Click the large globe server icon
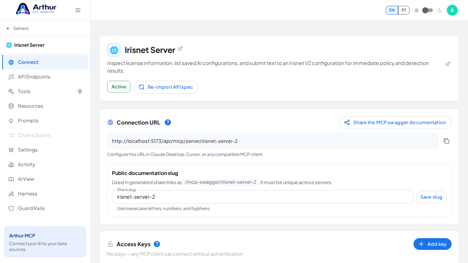The height and width of the screenshot is (263, 468). [x=114, y=50]
